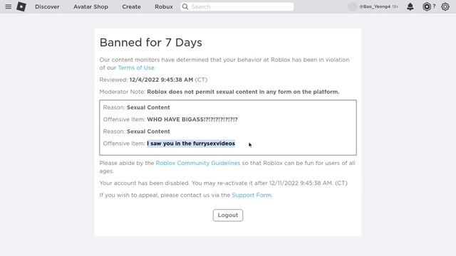
Task: Click the highlighted 'I saw you in the' text
Action: (x=170, y=144)
